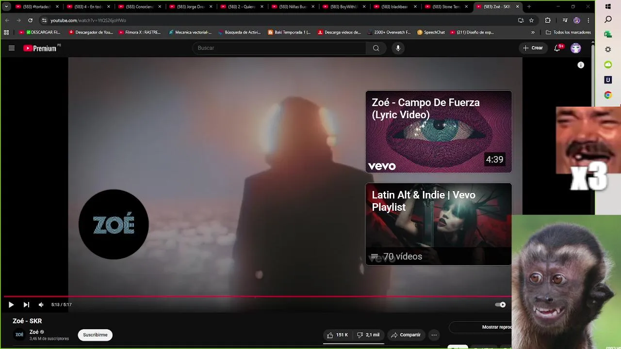Screen dimensions: 621x349
Task: Open the Chrome profile avatar
Action: pyautogui.click(x=576, y=20)
